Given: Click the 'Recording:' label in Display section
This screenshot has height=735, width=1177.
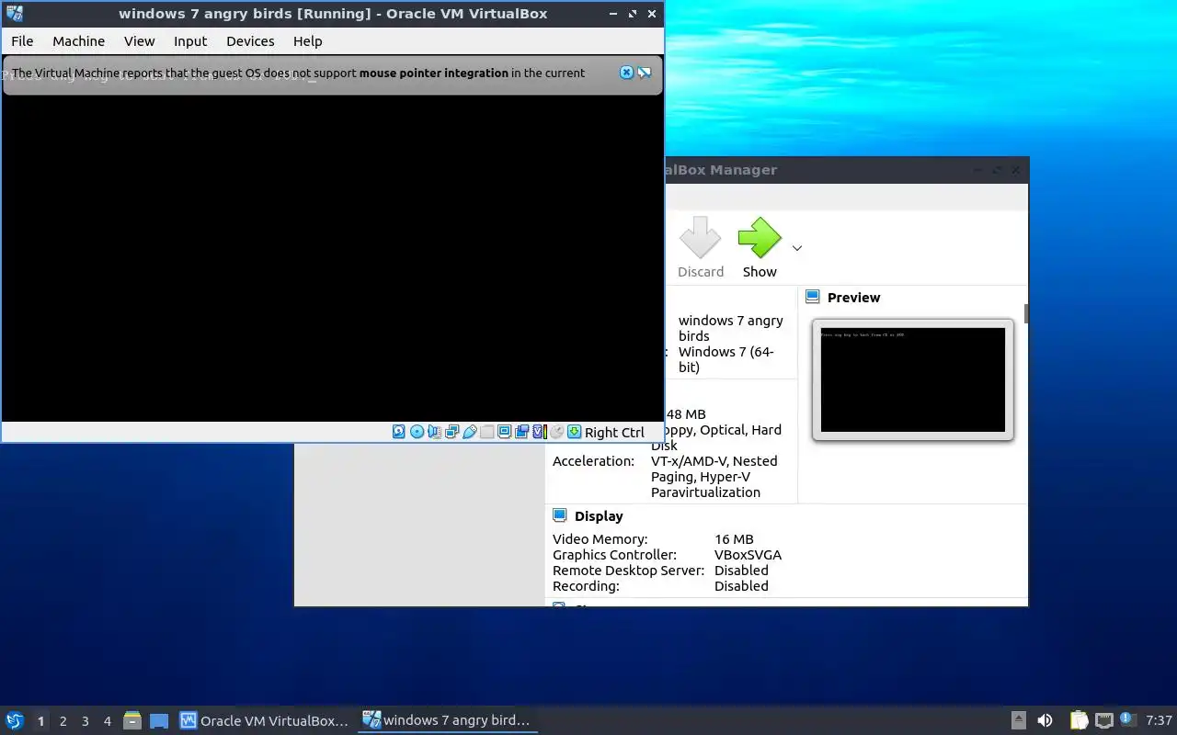Looking at the screenshot, I should coord(586,586).
